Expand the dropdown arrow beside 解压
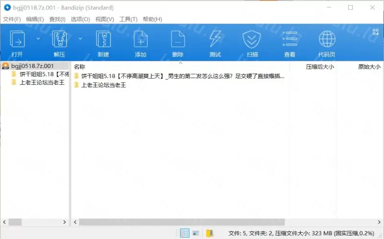The image size is (384, 239). coord(80,38)
